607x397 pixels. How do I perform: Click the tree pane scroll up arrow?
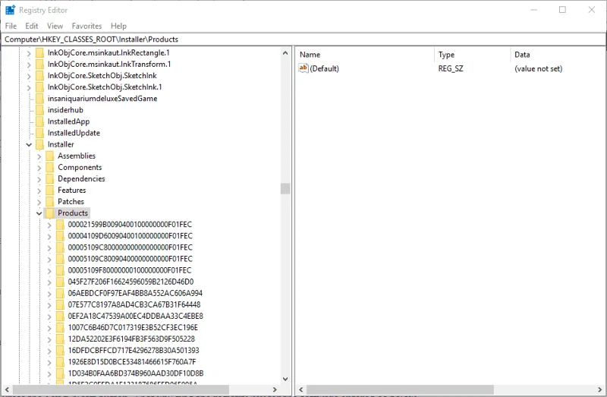(285, 52)
